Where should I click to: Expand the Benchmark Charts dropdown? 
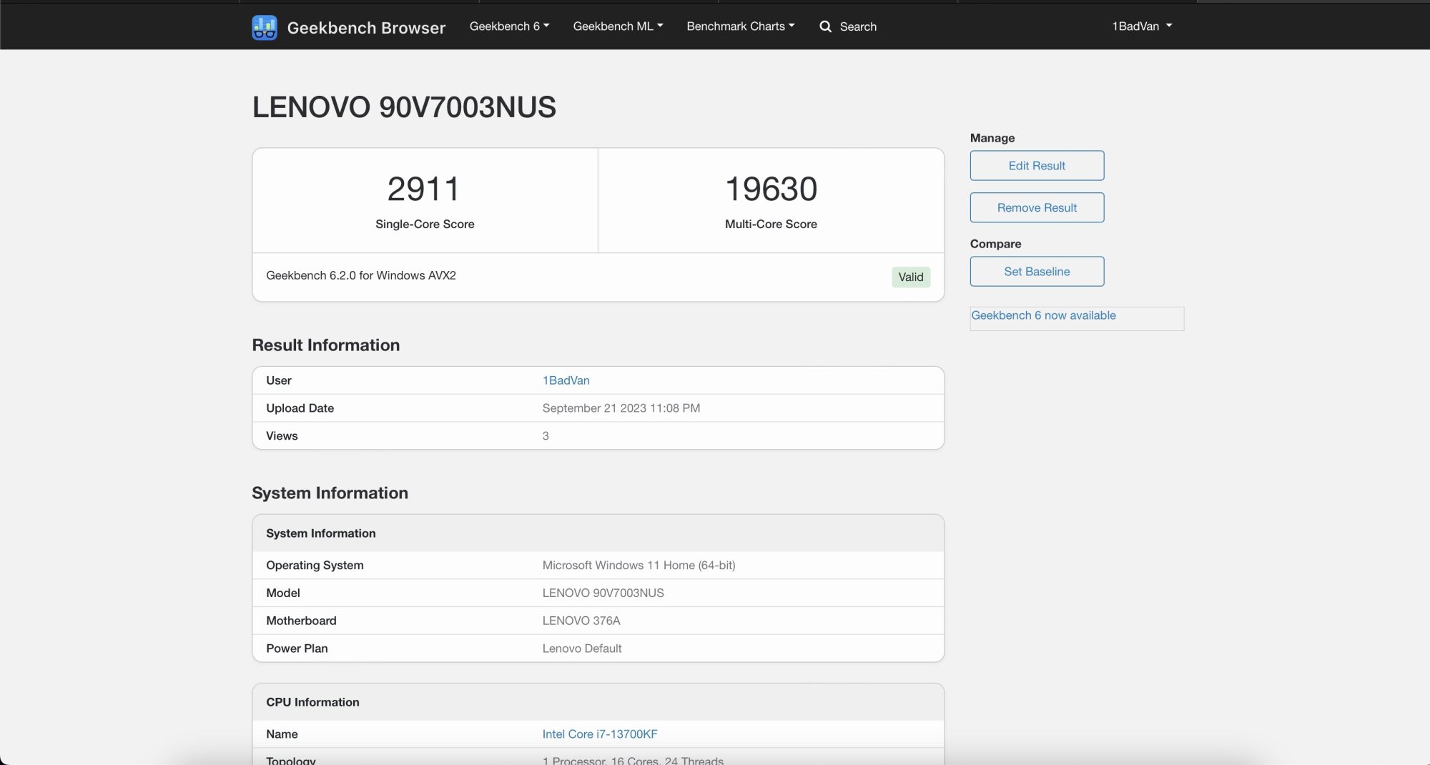pyautogui.click(x=741, y=26)
